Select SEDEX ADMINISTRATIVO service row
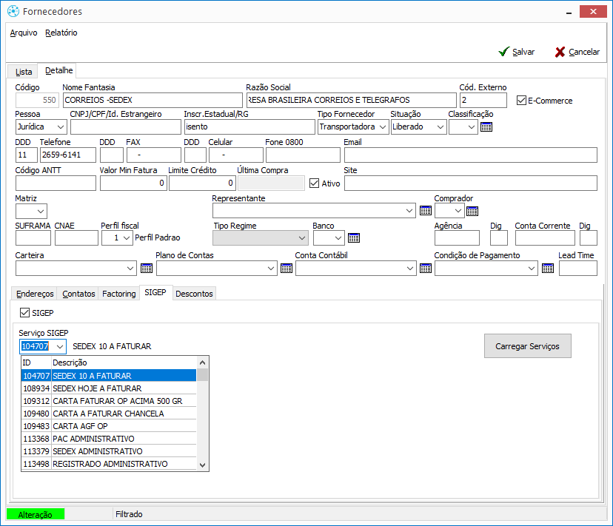Screen dimensions: 613x526 click(x=109, y=451)
